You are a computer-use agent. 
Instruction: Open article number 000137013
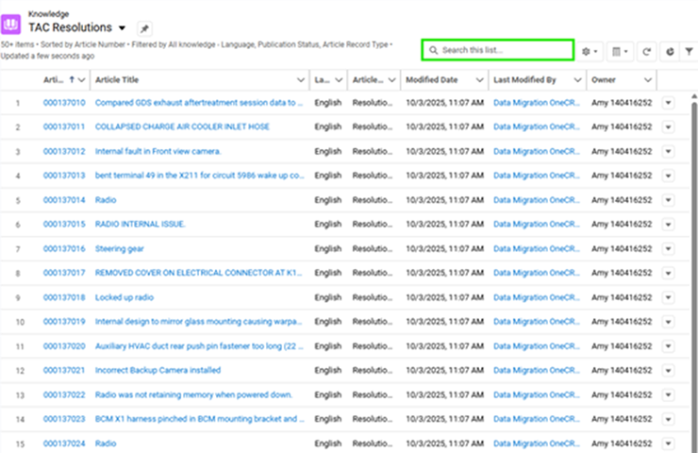(64, 176)
